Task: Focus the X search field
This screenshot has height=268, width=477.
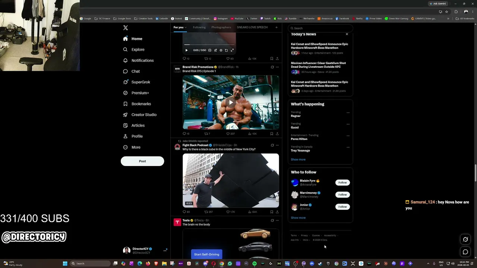Action: pos(320,28)
